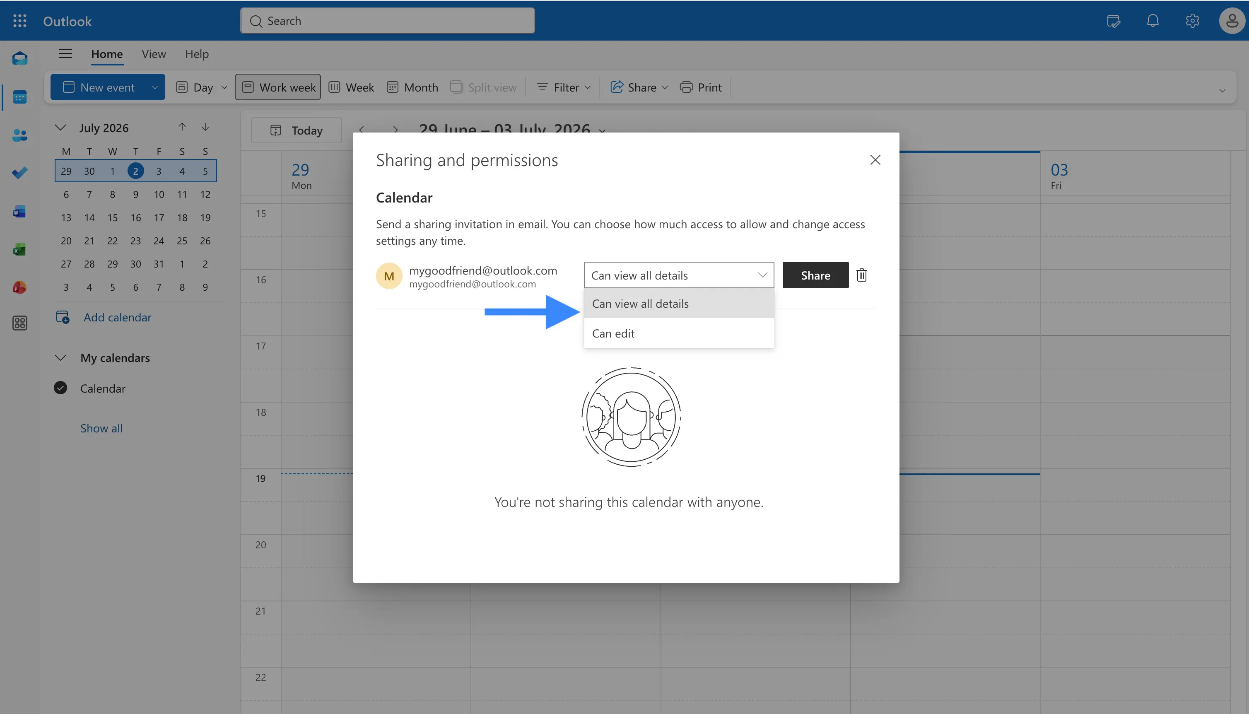Viewport: 1249px width, 714px height.
Task: Switch to the Help tab
Action: [x=197, y=54]
